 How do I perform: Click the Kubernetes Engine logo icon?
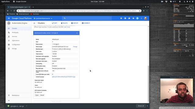tap(9, 23)
